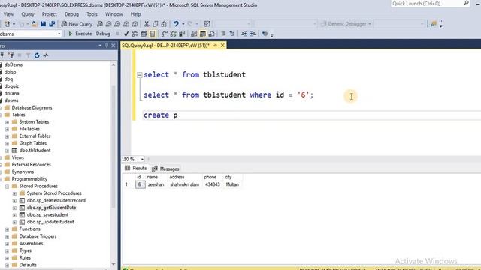Screen dimensions: 481x270
Task: Select Results to File output mode
Action: (x=211, y=34)
